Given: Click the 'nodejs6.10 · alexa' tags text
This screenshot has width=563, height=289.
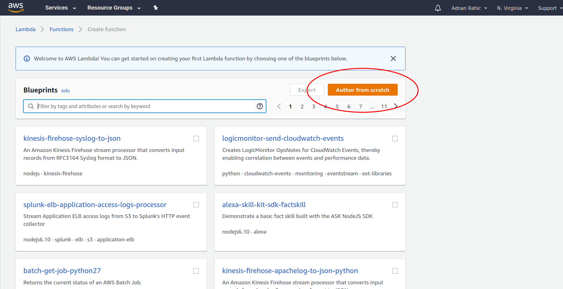Looking at the screenshot, I should click(244, 232).
